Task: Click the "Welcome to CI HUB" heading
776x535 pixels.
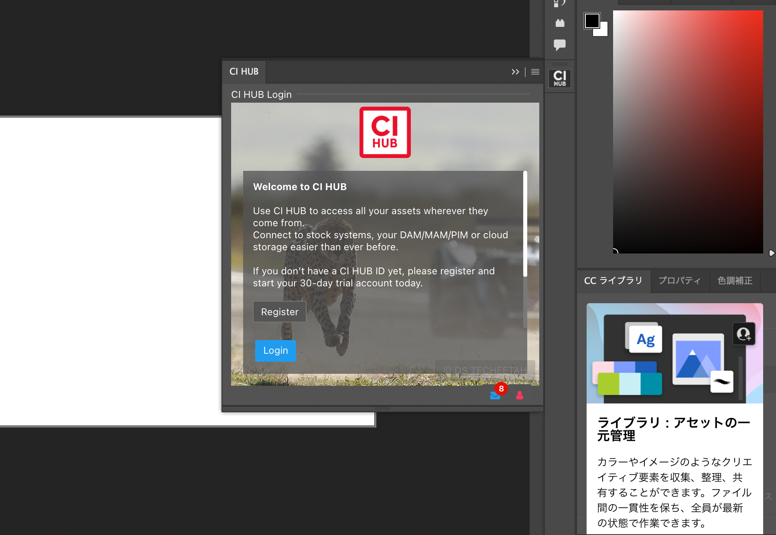Action: pos(300,187)
